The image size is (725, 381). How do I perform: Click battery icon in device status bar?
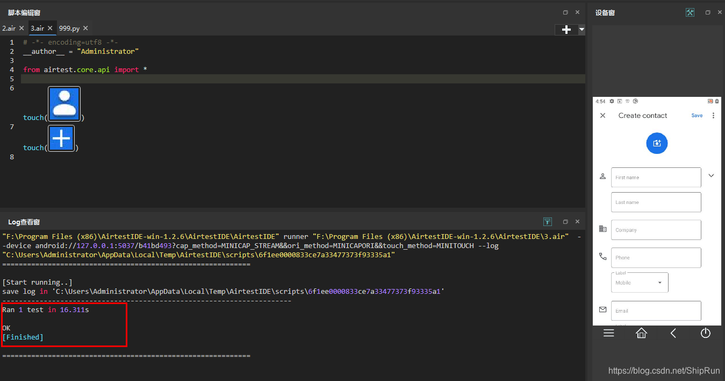[x=717, y=101]
